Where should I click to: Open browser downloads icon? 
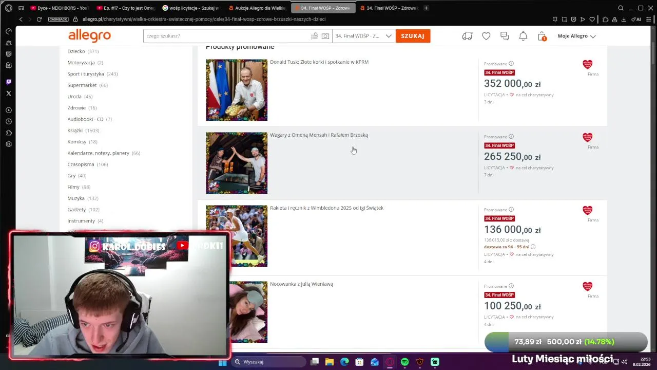tap(624, 19)
